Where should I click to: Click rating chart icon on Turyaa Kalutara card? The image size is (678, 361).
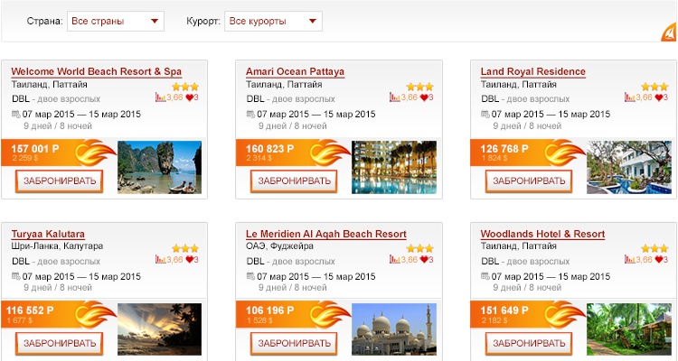(x=160, y=260)
